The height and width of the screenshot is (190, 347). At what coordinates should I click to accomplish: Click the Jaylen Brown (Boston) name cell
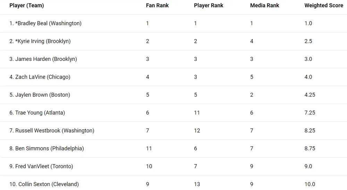(40, 95)
